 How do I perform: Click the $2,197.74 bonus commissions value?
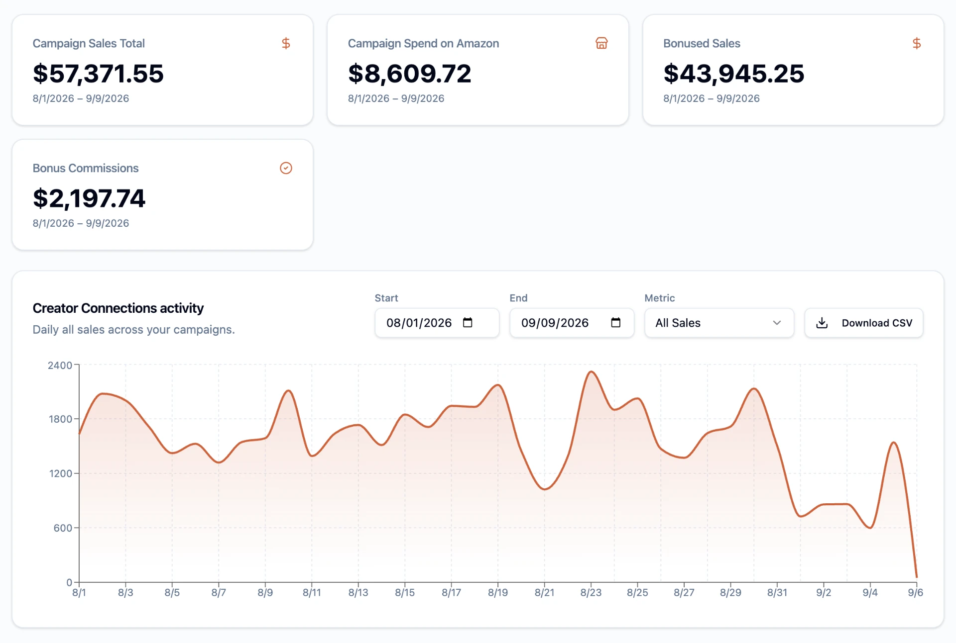click(89, 198)
